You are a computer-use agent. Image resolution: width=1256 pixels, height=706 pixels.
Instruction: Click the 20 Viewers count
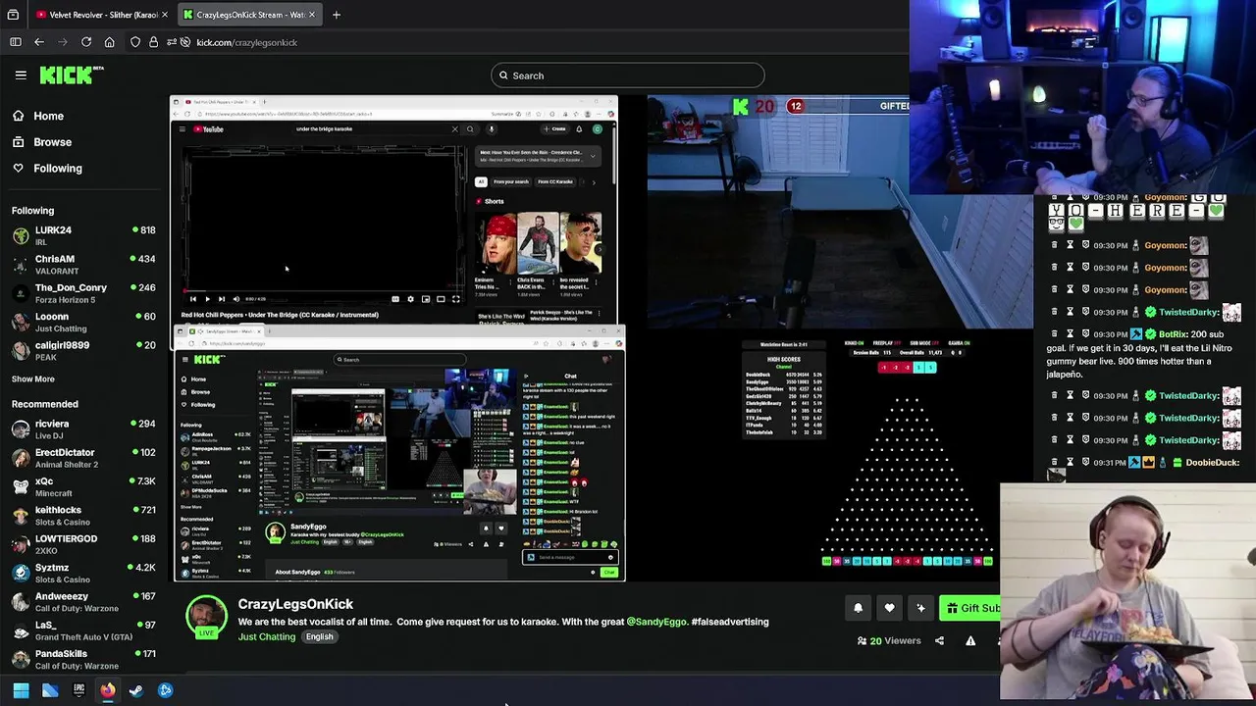[x=889, y=641]
